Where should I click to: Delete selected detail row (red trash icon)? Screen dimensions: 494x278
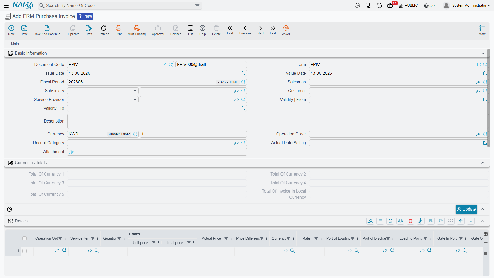[411, 221]
